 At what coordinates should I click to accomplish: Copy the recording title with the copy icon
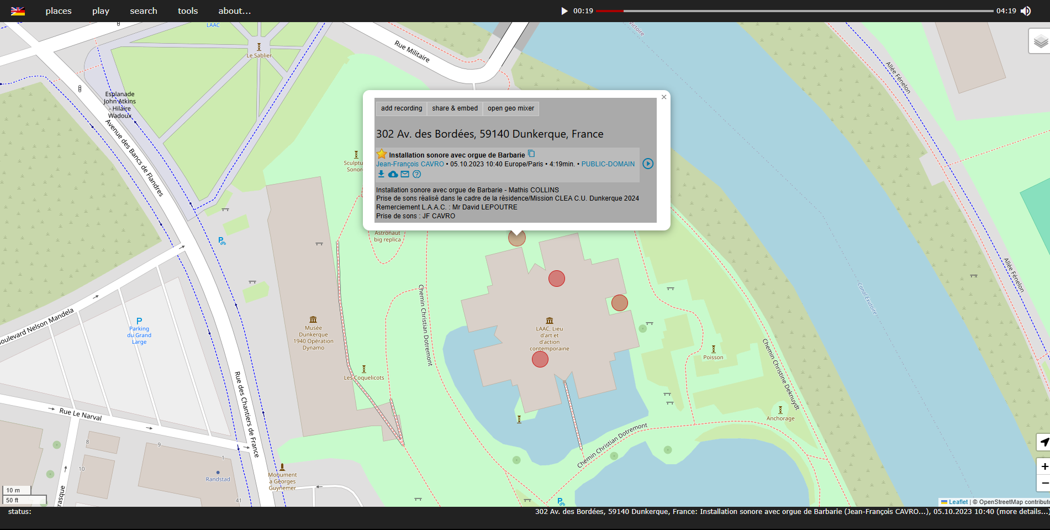click(x=531, y=154)
